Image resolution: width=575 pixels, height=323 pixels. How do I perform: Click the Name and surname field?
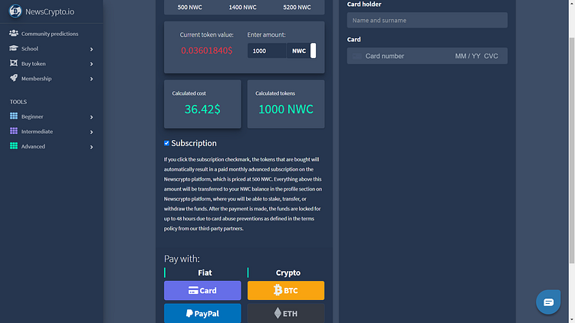[x=427, y=20]
